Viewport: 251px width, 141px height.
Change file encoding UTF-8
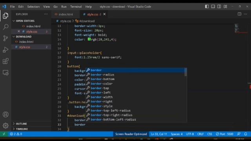(190, 134)
